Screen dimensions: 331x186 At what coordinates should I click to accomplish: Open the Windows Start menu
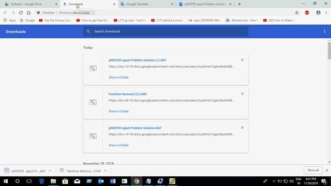(x=6, y=181)
